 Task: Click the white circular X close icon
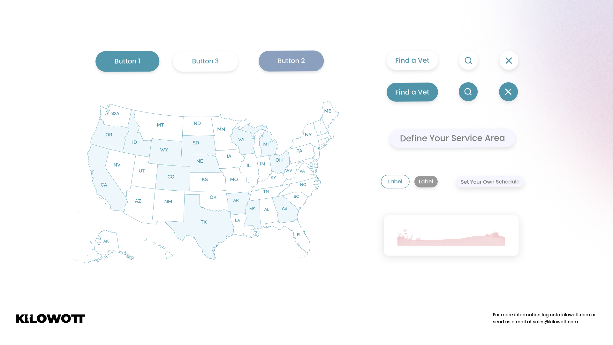pos(509,61)
